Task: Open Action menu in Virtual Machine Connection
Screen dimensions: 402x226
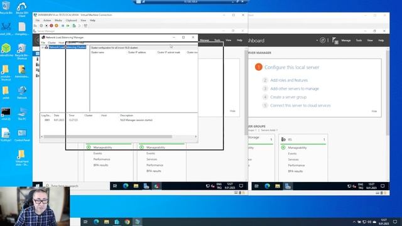Action: 47,20
